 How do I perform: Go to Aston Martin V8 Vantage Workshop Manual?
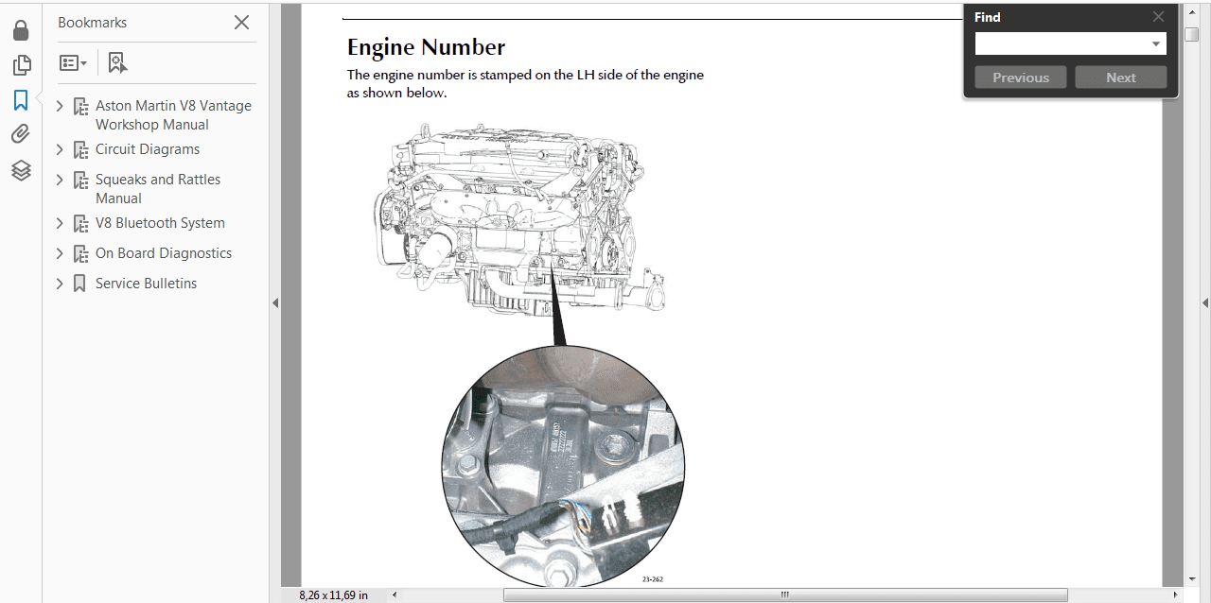coord(173,115)
